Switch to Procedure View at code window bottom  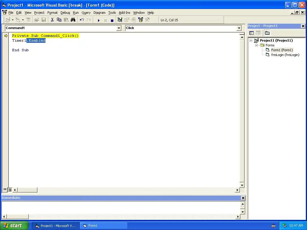(5, 190)
